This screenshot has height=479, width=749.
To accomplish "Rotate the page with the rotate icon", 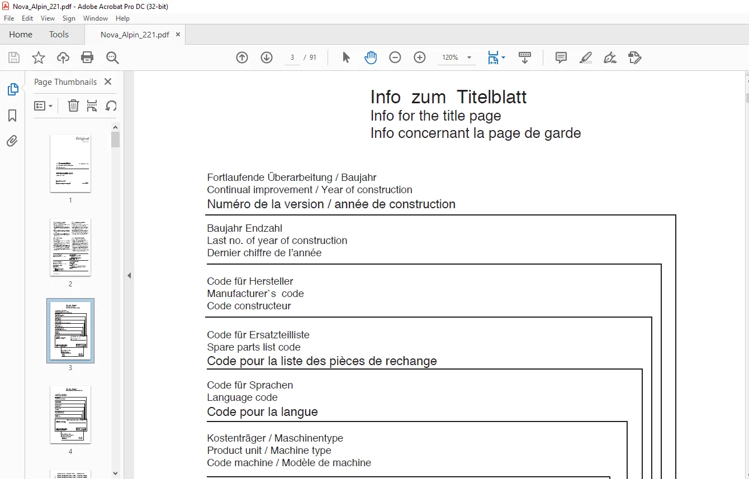I will coord(111,106).
